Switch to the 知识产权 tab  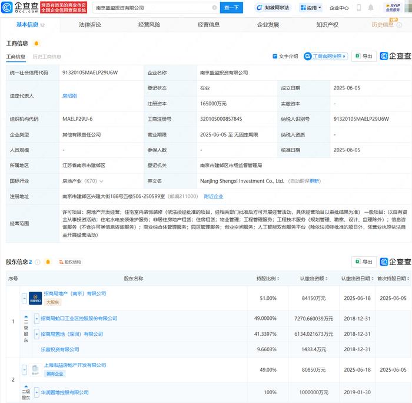pyautogui.click(x=327, y=25)
